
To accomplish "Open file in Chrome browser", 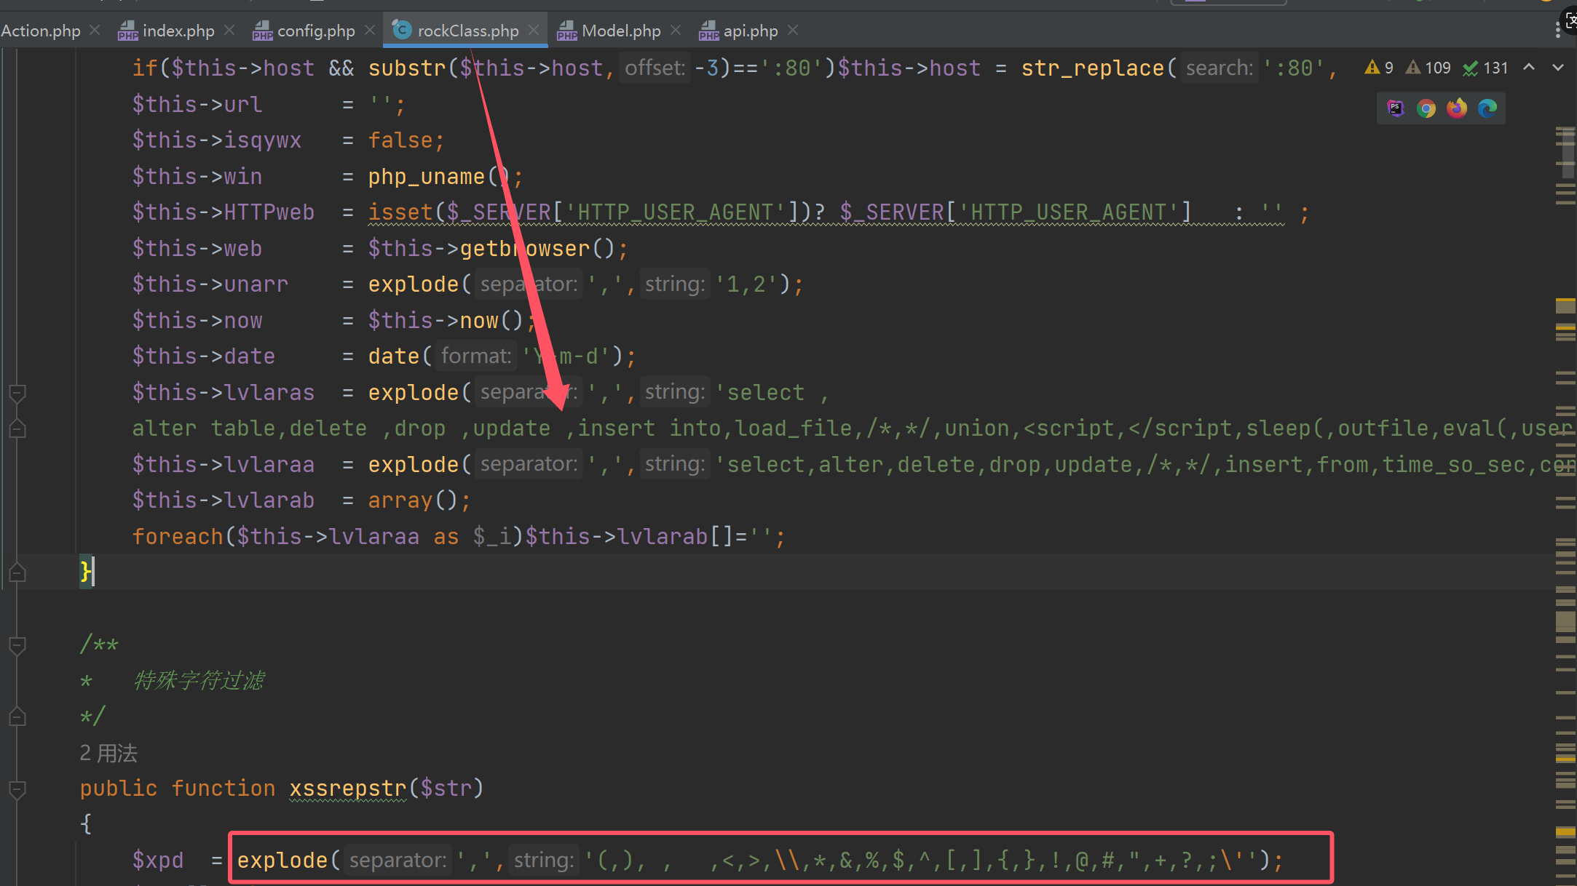I will [x=1426, y=108].
